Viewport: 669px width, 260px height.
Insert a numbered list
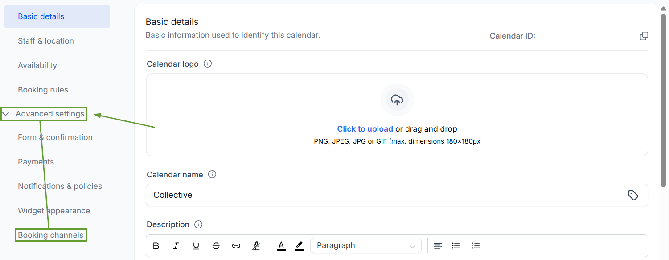(x=476, y=246)
